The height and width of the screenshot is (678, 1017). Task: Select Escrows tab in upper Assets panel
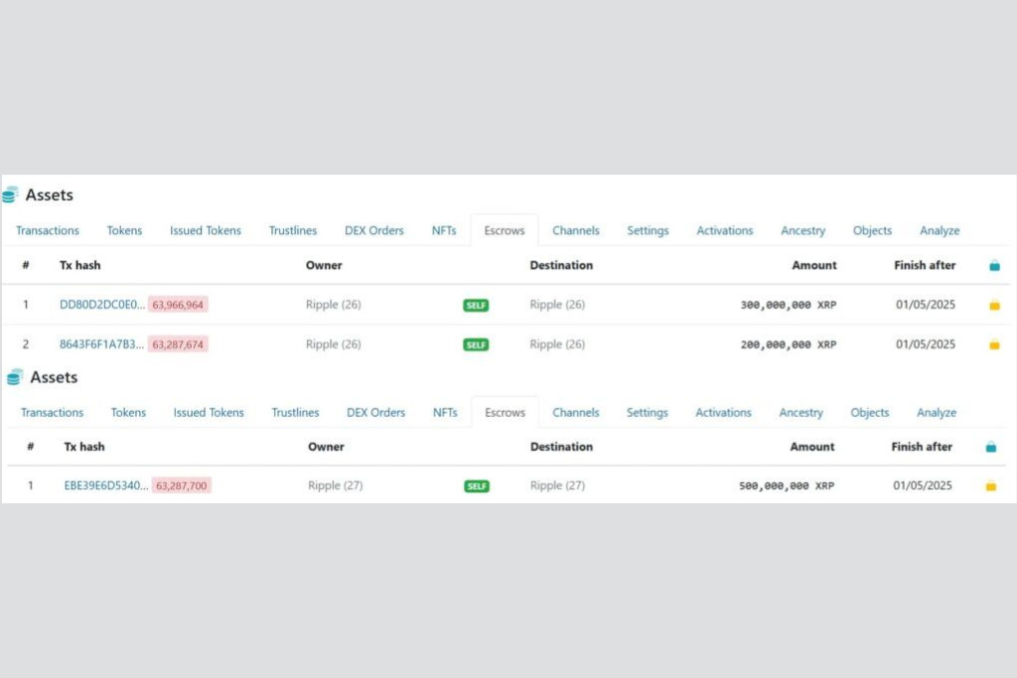(x=504, y=230)
